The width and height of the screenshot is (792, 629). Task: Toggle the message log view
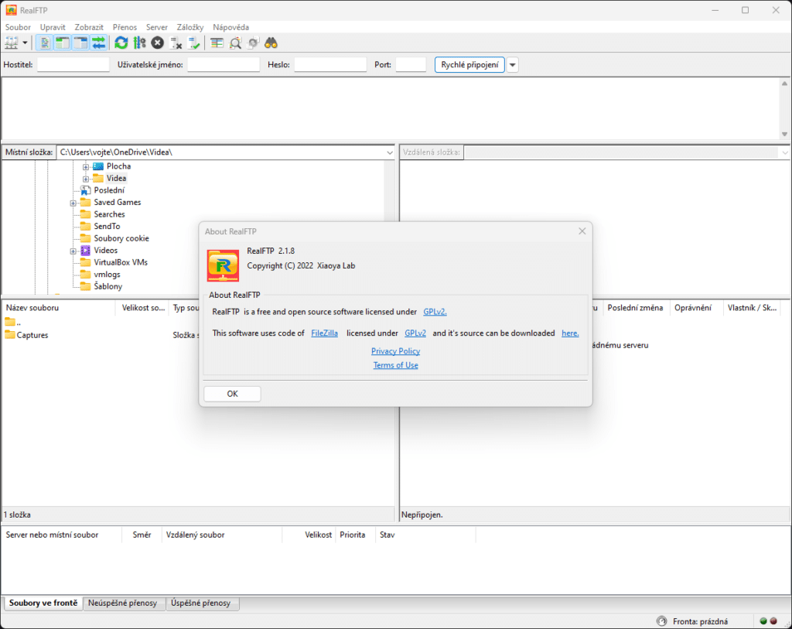point(46,43)
